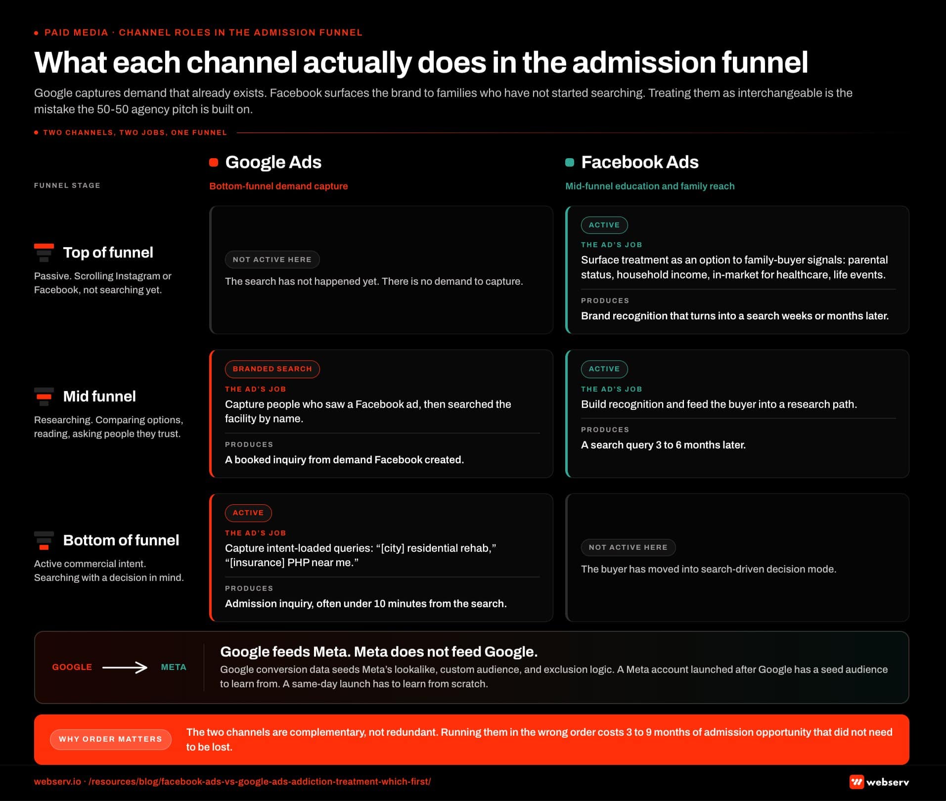The width and height of the screenshot is (946, 801).
Task: Click ACTIVE badge in Google bottom-funnel card
Action: click(248, 513)
